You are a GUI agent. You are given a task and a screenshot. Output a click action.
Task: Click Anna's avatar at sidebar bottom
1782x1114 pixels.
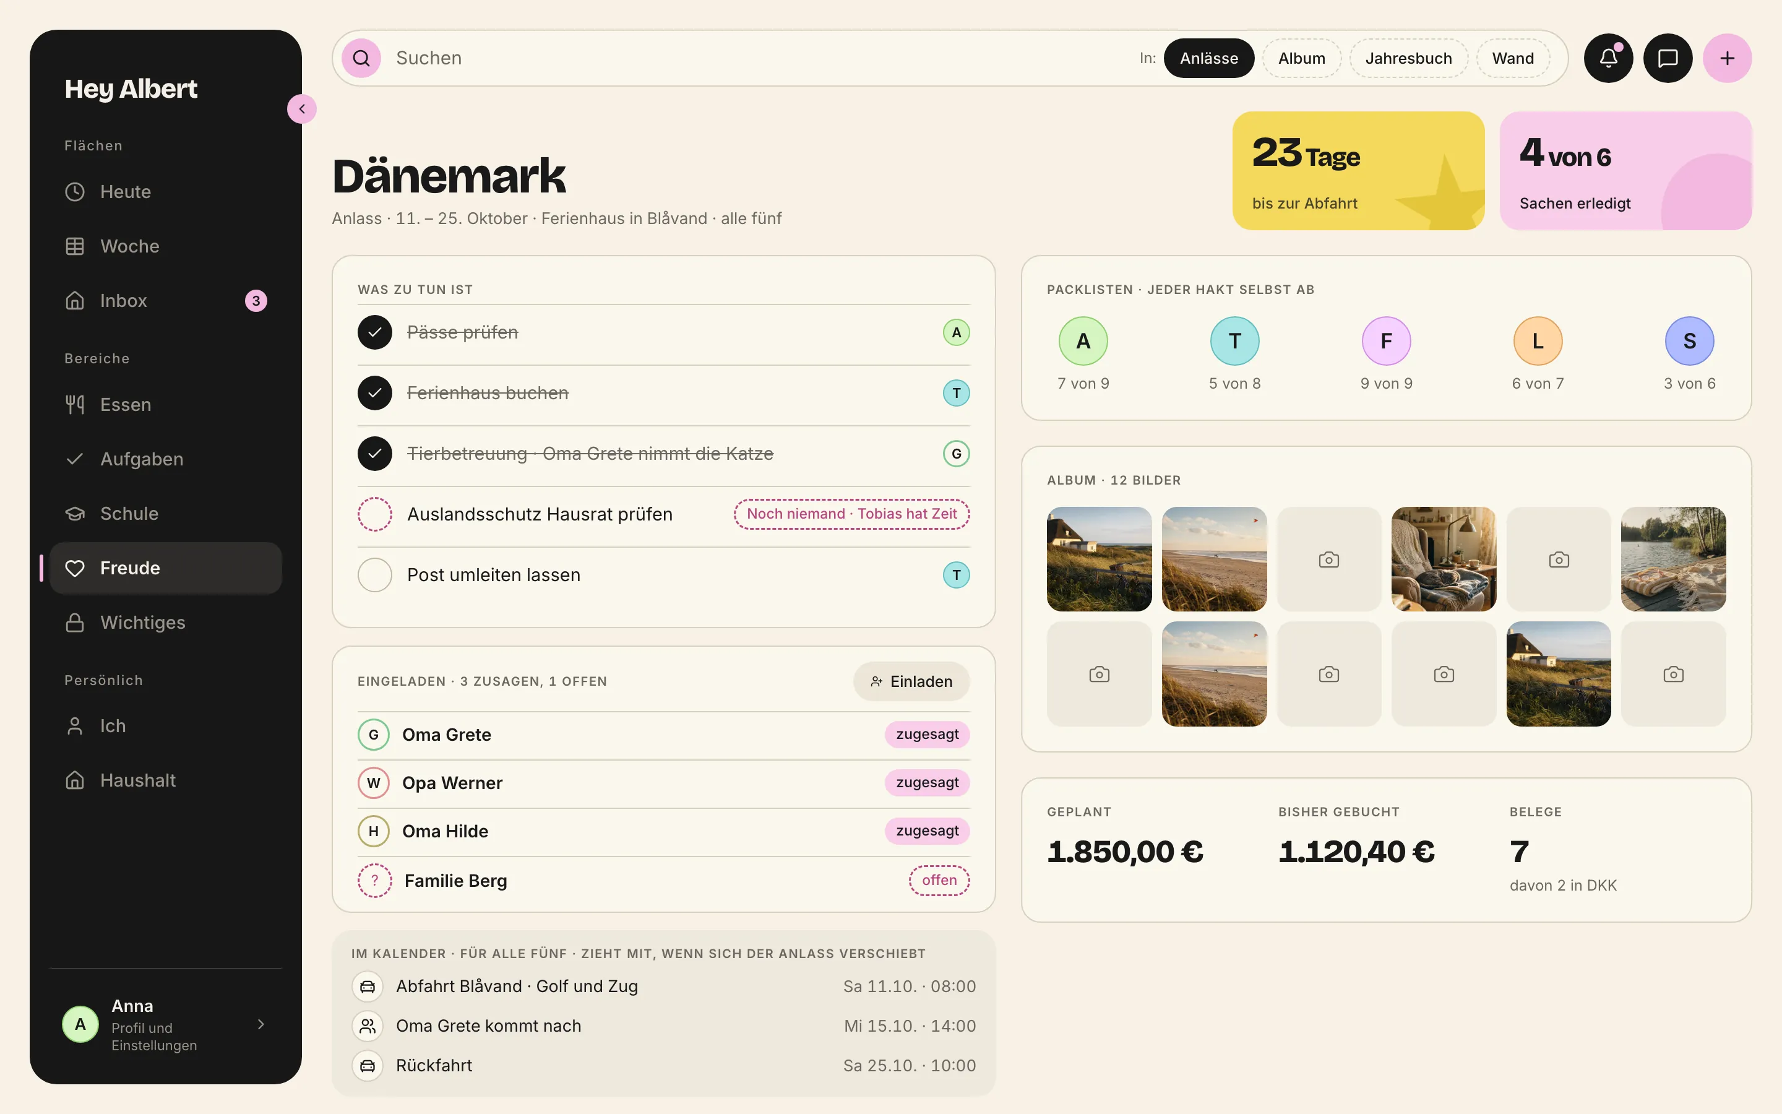pos(80,1024)
